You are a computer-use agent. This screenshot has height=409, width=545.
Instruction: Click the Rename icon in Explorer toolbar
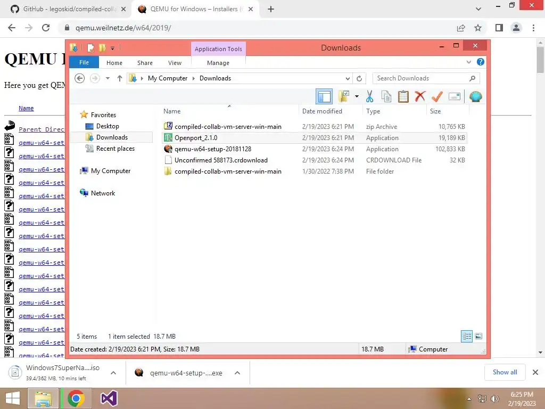(455, 96)
